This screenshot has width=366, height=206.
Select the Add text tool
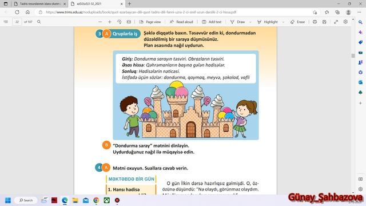pos(212,22)
